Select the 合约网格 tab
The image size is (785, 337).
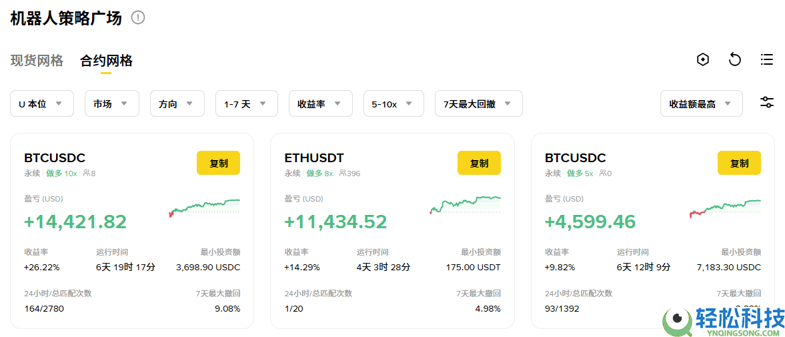106,61
